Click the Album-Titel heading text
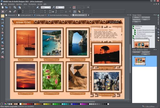The height and width of the screenshot is (108, 160). (x=23, y=22)
